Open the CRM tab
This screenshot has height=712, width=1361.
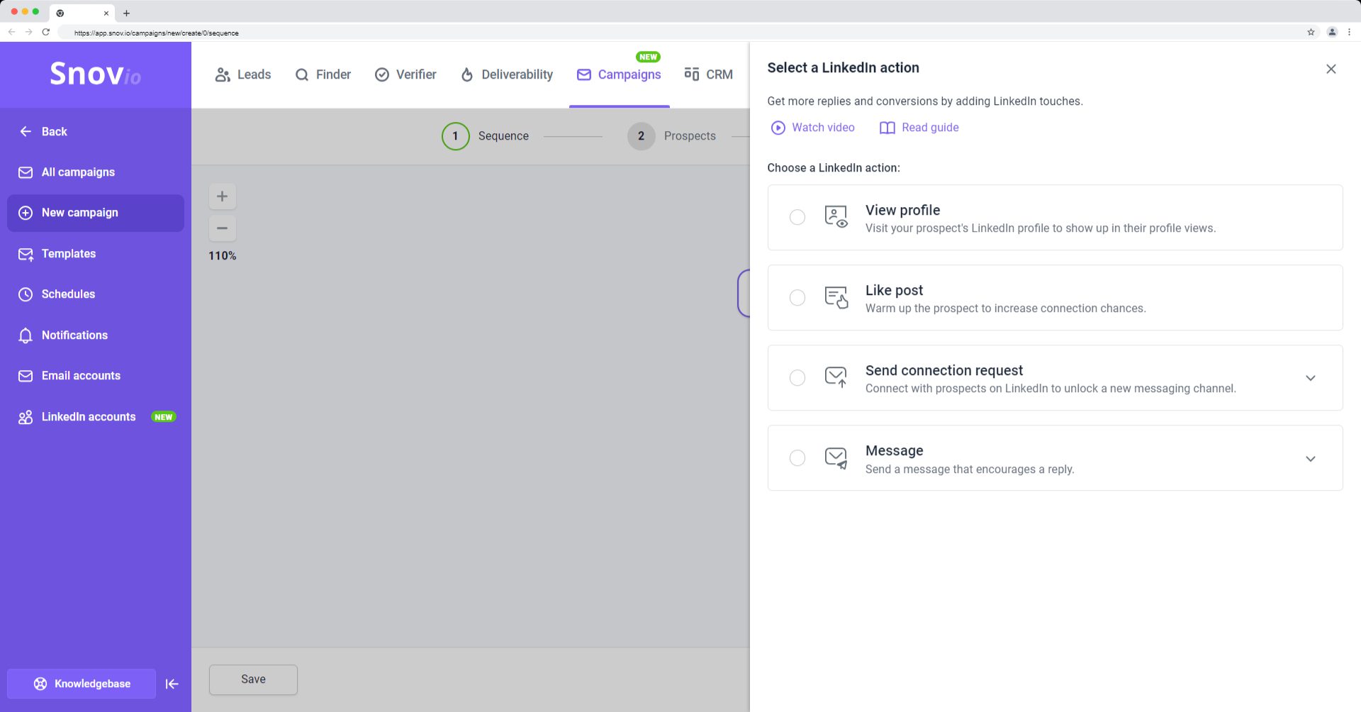pos(708,74)
